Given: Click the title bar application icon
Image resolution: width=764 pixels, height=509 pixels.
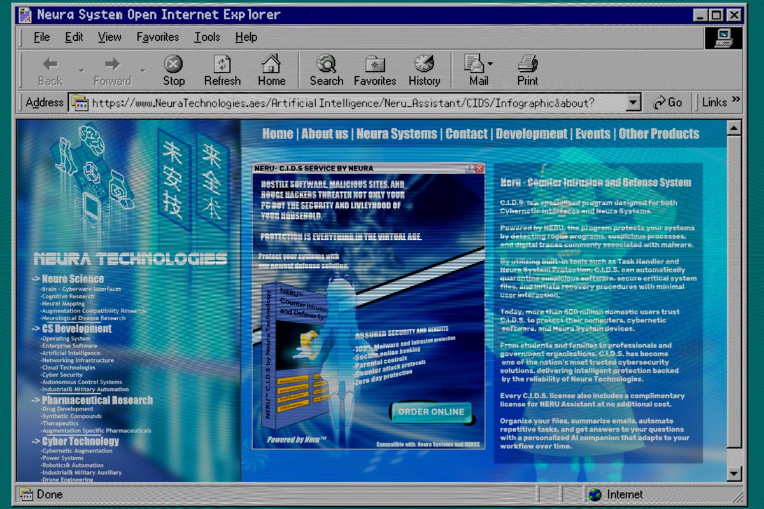Looking at the screenshot, I should coord(25,15).
